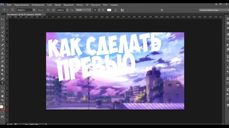
Task: Open the 3D menu
Action: pyautogui.click(x=87, y=5)
